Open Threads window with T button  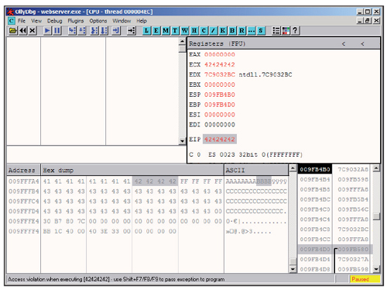click(x=175, y=31)
